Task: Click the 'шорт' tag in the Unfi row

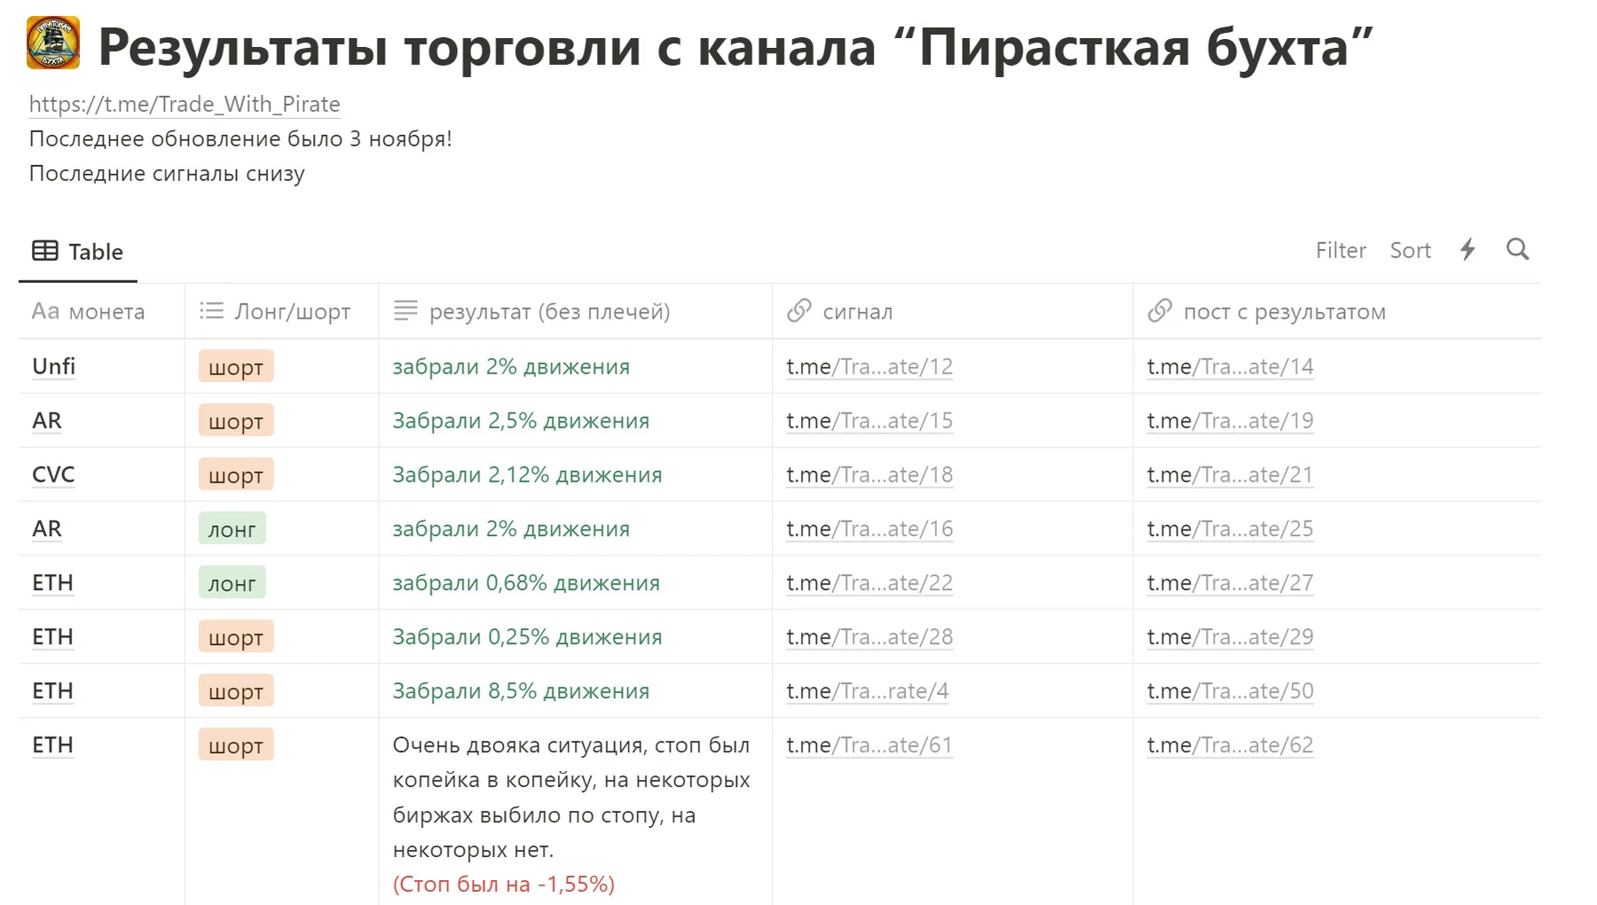Action: point(236,366)
